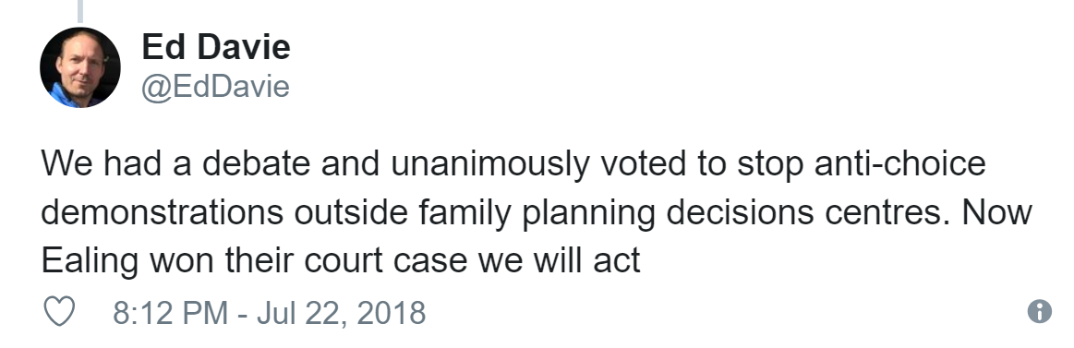Viewport: 1074px width, 348px height.
Task: Click the thread connector line above the avatar
Action: [x=81, y=10]
